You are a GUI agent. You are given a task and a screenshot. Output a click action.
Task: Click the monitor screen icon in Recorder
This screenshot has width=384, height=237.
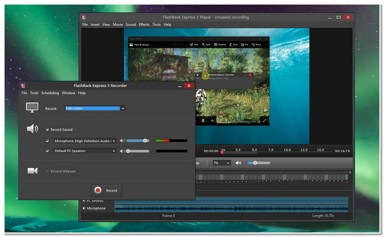32,108
